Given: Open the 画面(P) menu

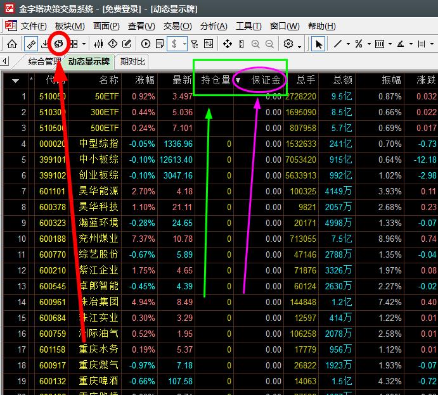Looking at the screenshot, I should 106,26.
